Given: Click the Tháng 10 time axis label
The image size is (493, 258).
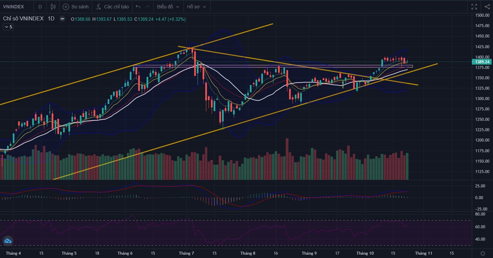Looking at the screenshot, I should [x=365, y=254].
